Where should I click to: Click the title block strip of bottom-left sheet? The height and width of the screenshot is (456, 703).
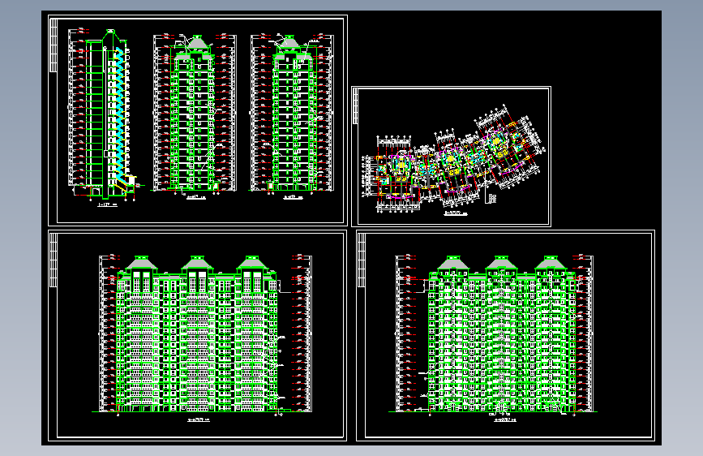coord(54,260)
